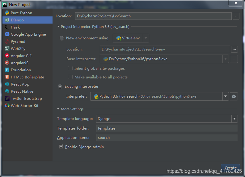The width and height of the screenshot is (245, 177).
Task: Select the New environment using radio button
Action: [x=61, y=38]
